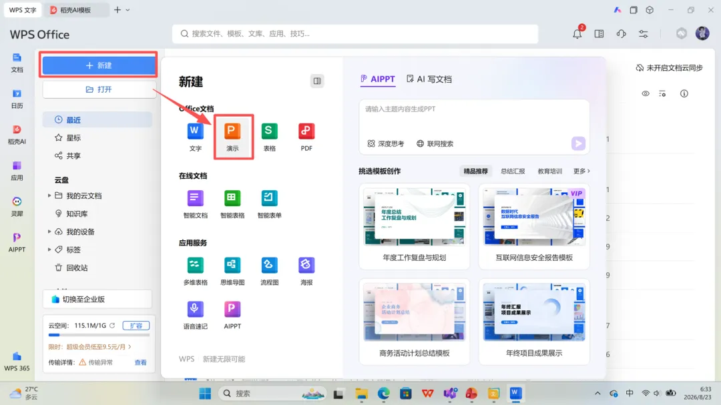Launch 多维表格 service
Screen dimensions: 721x405
tap(196, 272)
